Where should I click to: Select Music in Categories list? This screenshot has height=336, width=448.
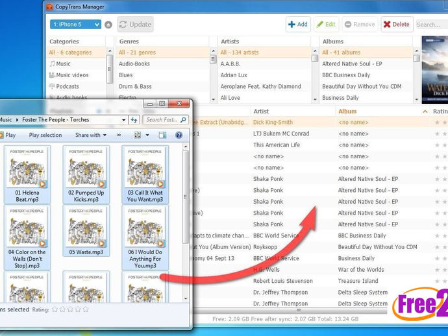pyautogui.click(x=76, y=64)
